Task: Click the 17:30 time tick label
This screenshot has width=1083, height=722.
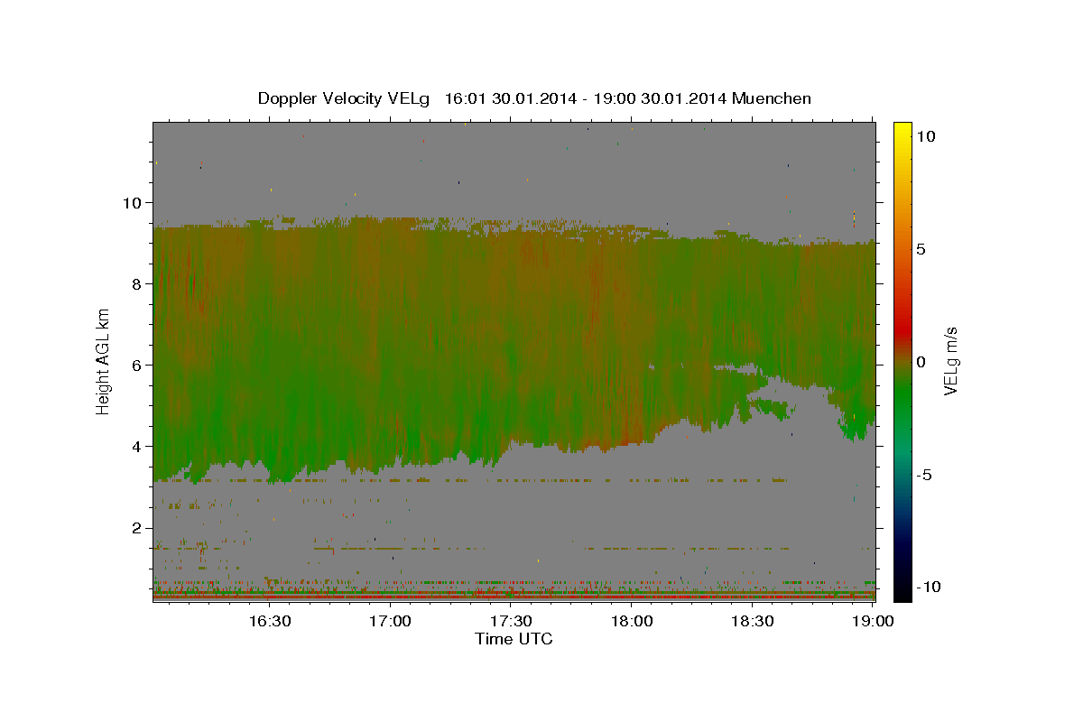Action: [511, 621]
